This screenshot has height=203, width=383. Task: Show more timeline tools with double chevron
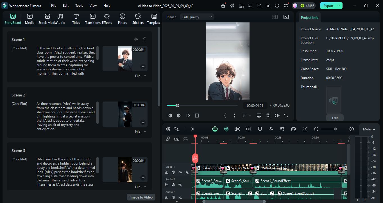point(193,129)
